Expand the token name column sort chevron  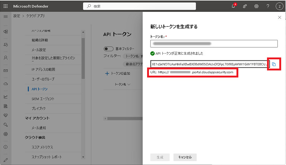tap(129, 85)
